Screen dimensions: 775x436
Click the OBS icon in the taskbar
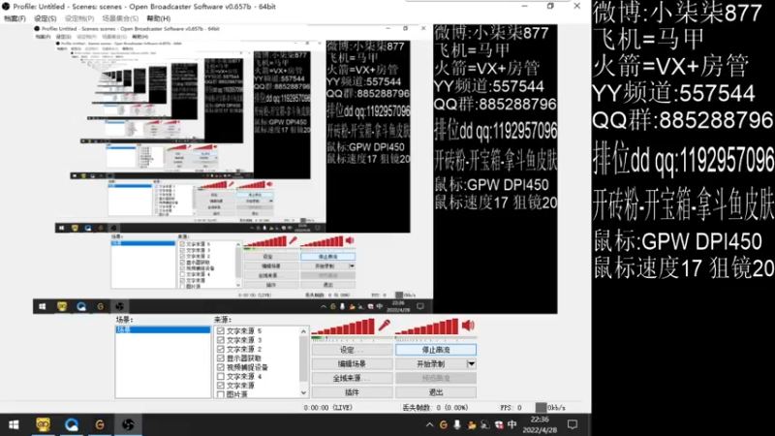point(129,424)
